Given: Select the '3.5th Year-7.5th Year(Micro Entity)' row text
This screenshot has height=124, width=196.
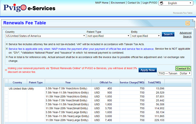Looking at the screenshot, I should [x=66, y=89].
